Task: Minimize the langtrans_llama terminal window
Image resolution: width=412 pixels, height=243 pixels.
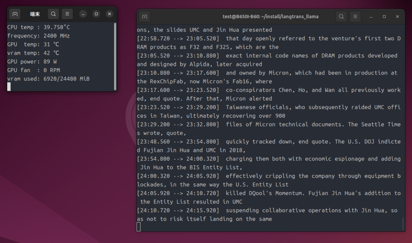Action: pyautogui.click(x=371, y=17)
